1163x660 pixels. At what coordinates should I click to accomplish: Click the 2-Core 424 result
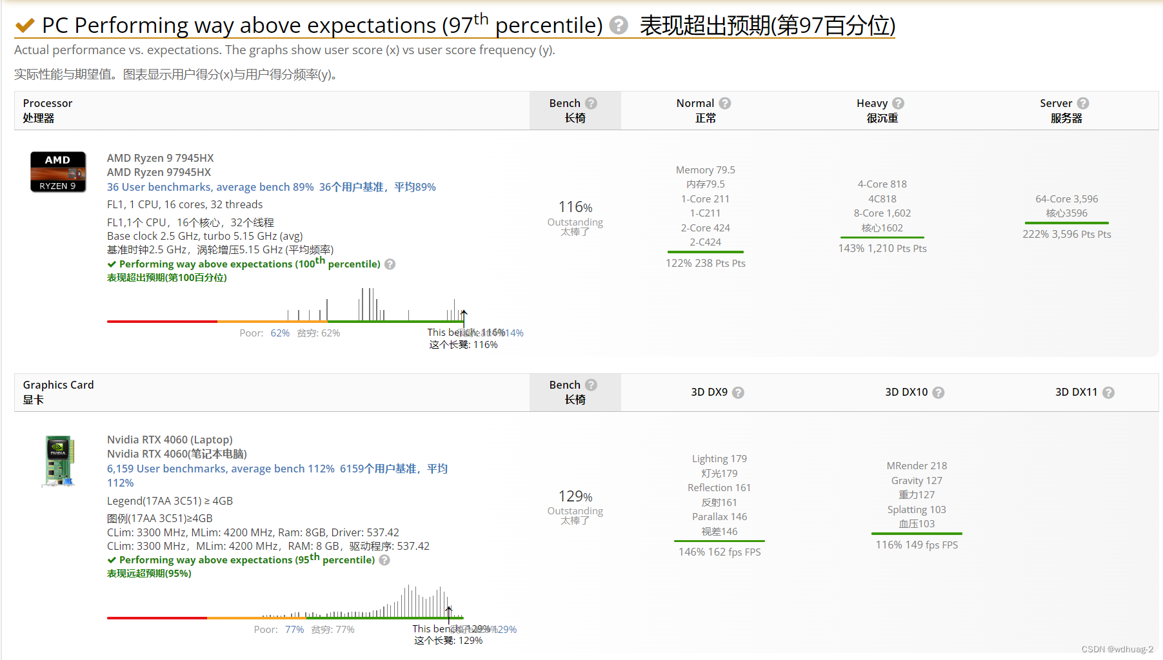click(x=706, y=228)
